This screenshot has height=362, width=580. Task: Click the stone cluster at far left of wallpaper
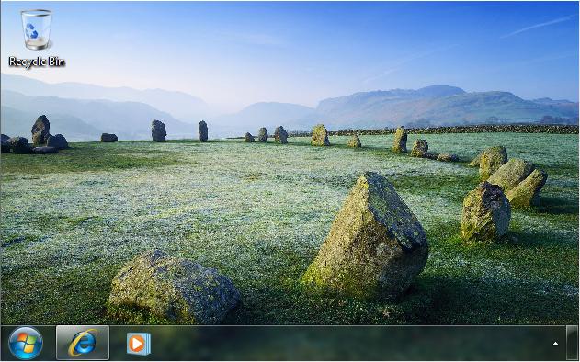[34, 137]
